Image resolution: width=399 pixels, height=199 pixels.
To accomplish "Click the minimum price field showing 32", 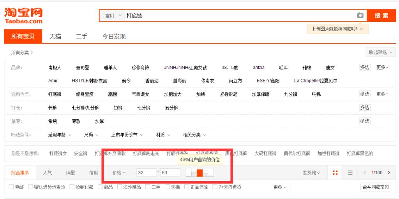I will click(x=146, y=173).
